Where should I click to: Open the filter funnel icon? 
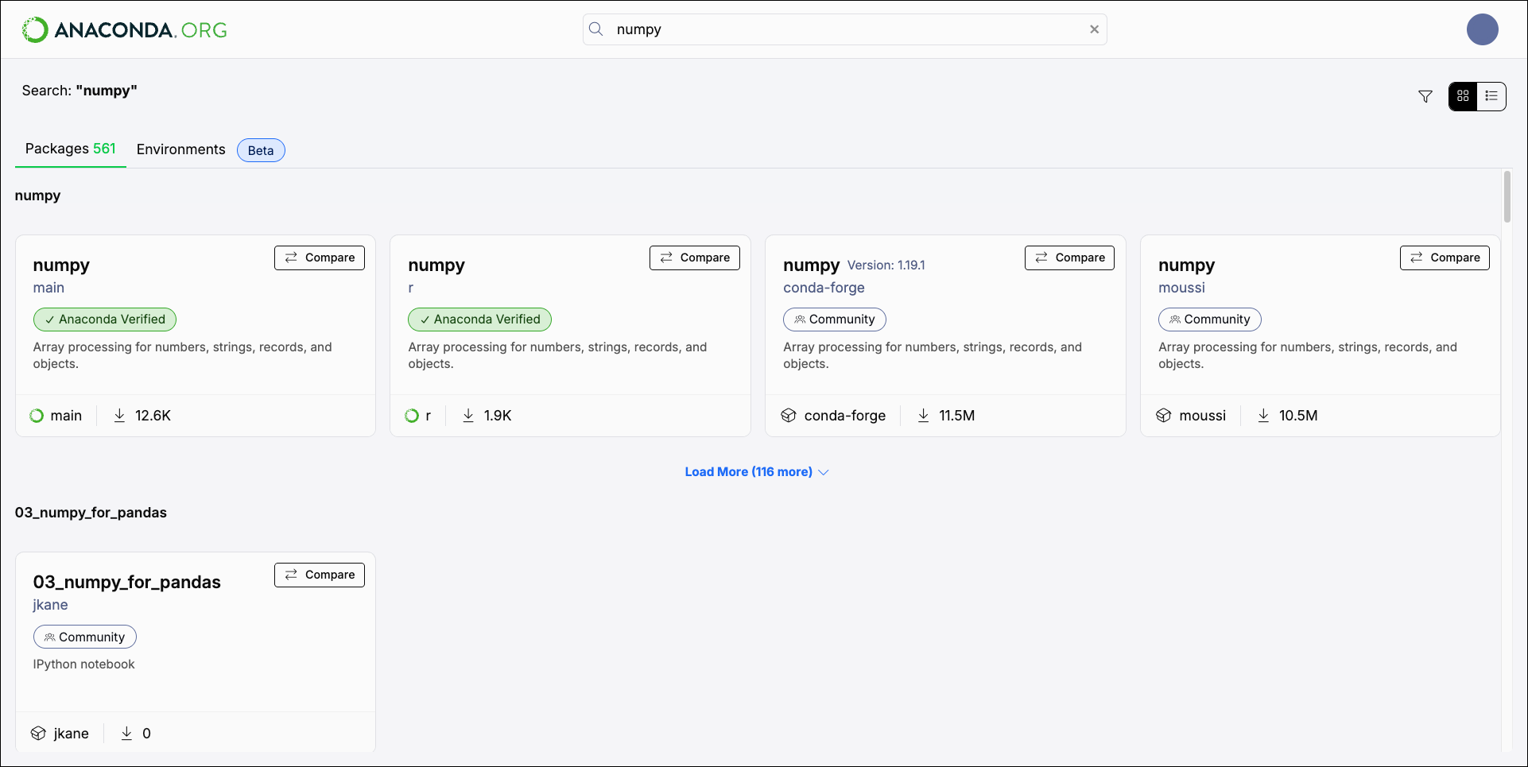(x=1425, y=96)
